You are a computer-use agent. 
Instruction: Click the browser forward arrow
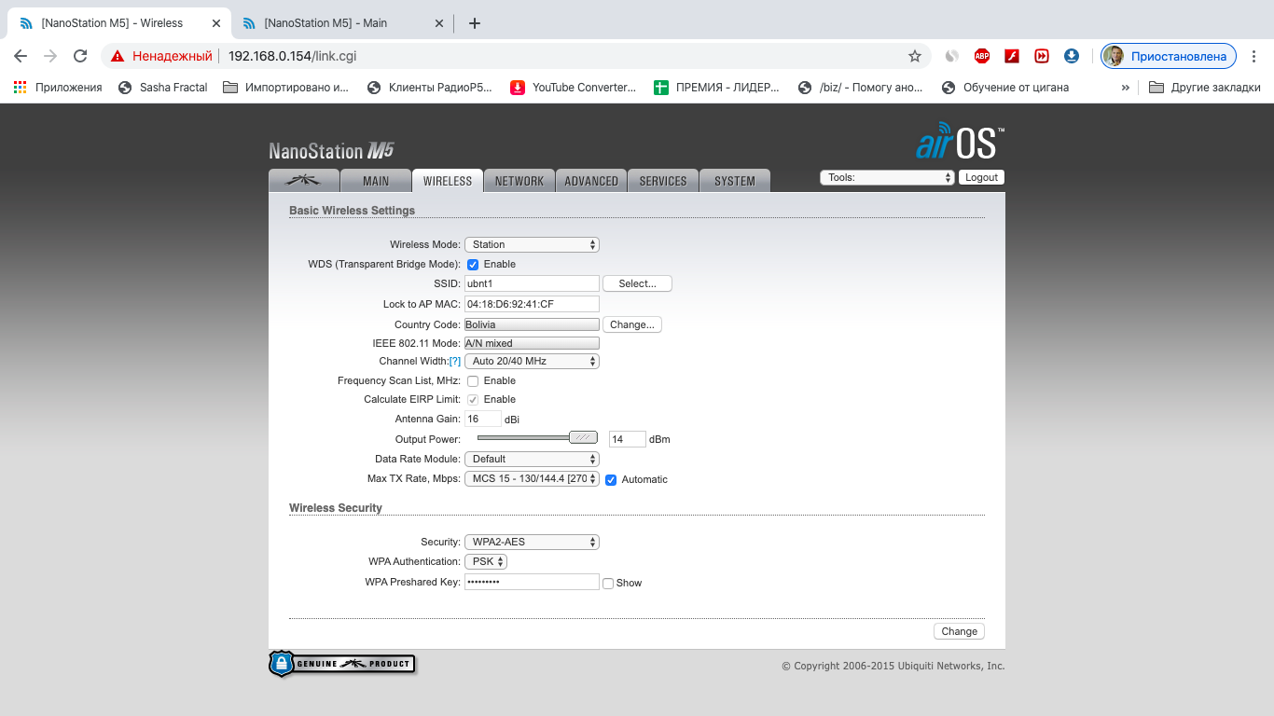click(x=50, y=56)
